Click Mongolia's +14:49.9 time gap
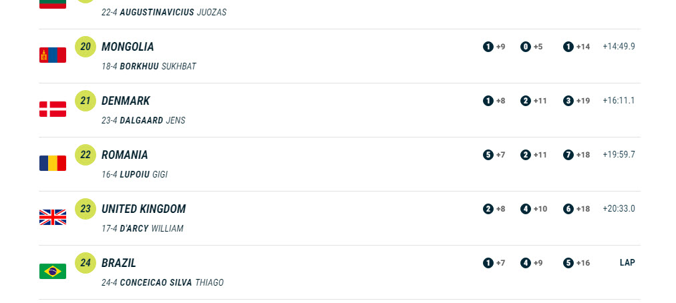This screenshot has width=676, height=303. (x=619, y=47)
